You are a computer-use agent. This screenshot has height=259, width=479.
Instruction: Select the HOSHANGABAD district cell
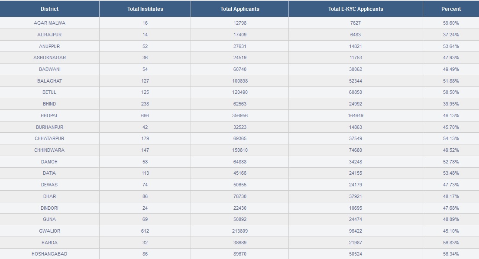click(49, 254)
